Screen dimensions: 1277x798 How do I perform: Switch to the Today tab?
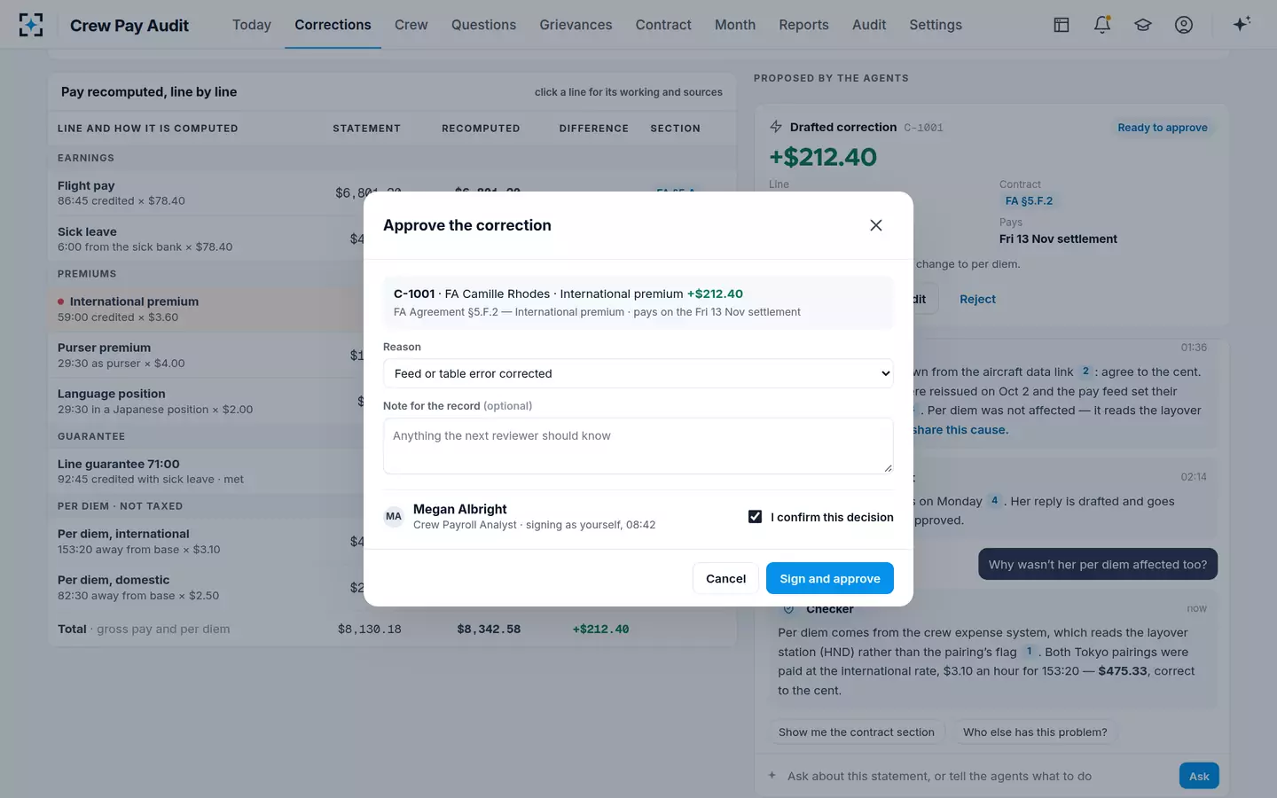(x=252, y=25)
